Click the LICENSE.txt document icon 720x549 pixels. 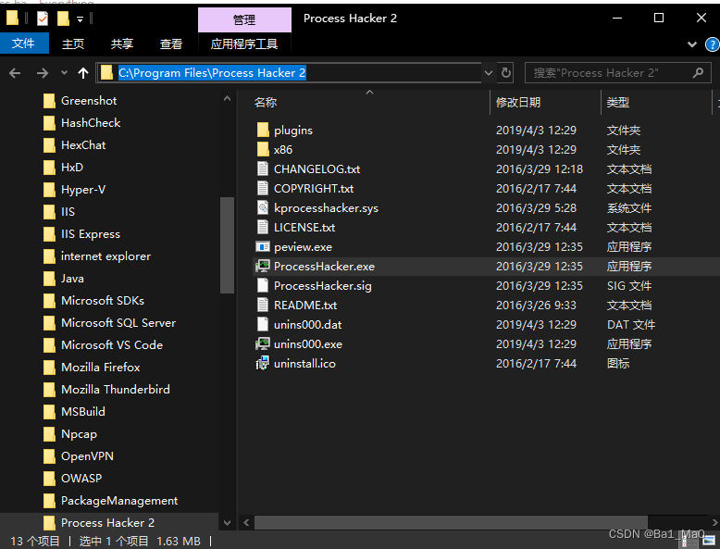tap(263, 228)
